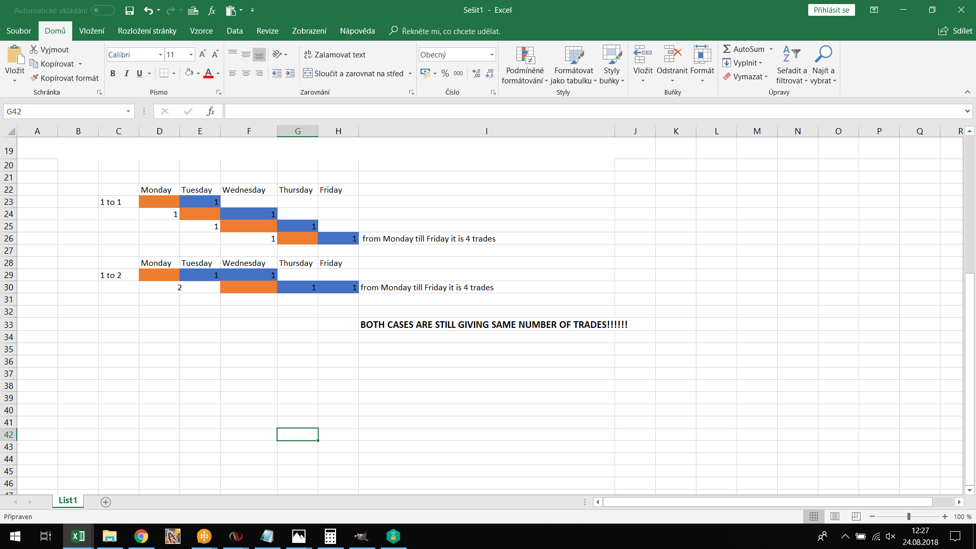Click the Undo arrow icon
The width and height of the screenshot is (976, 549).
tap(148, 10)
